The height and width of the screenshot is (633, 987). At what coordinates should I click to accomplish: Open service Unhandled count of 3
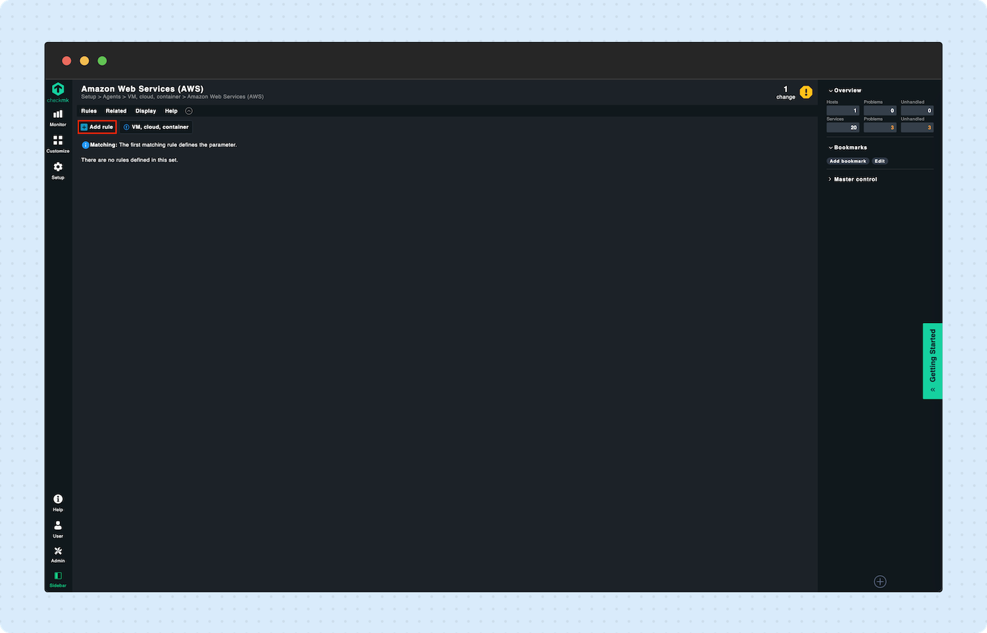[x=917, y=128]
